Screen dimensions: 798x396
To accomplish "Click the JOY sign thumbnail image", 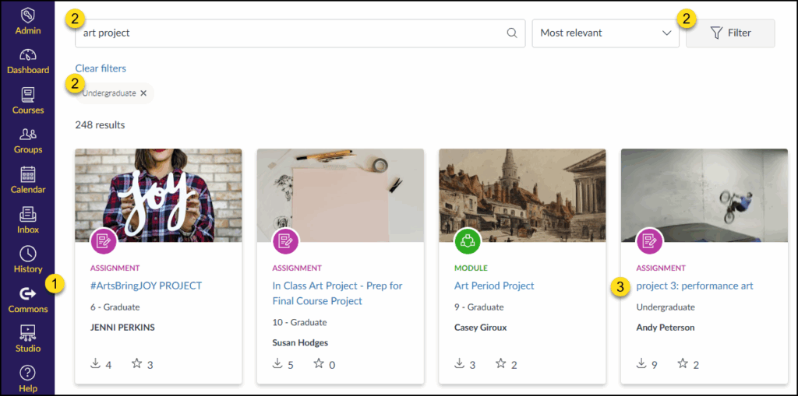I will 158,195.
